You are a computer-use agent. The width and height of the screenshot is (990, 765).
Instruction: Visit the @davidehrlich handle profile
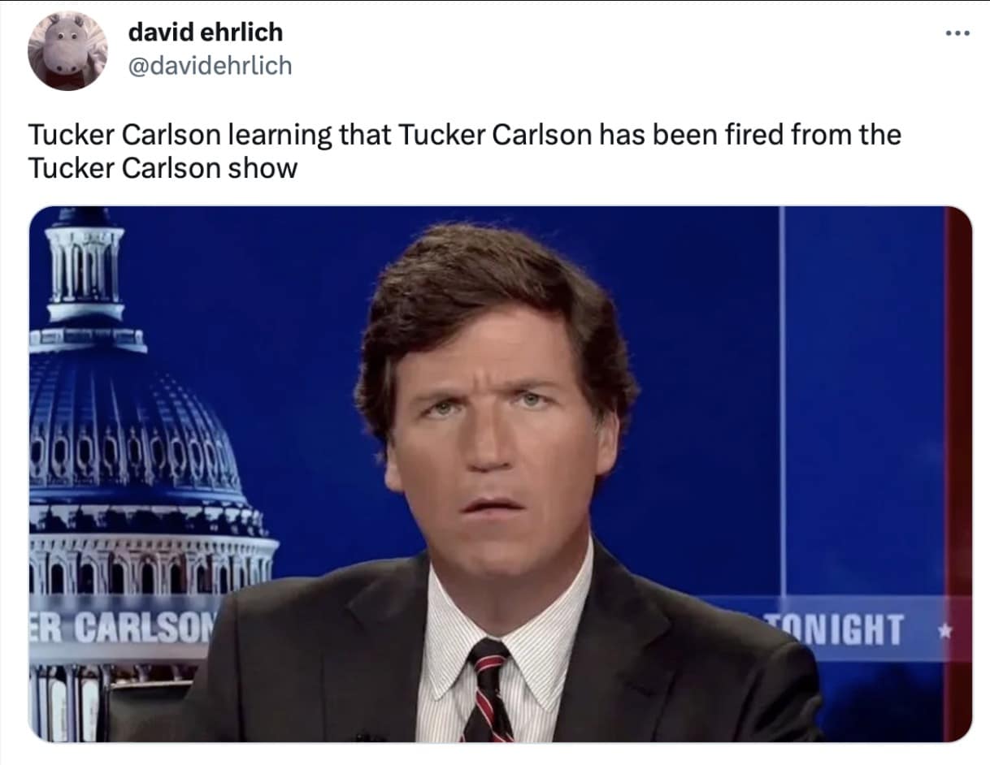(210, 66)
